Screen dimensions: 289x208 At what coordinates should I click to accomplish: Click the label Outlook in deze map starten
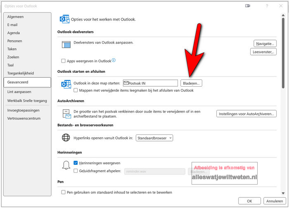click(97, 83)
